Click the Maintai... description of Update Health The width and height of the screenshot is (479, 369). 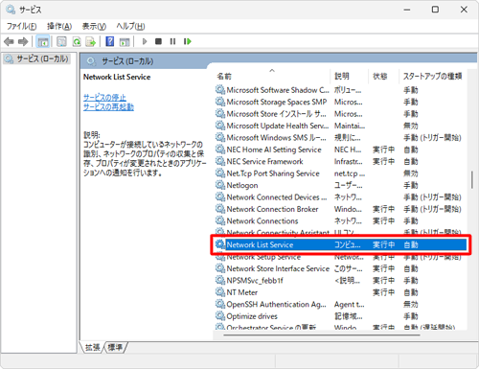[350, 126]
